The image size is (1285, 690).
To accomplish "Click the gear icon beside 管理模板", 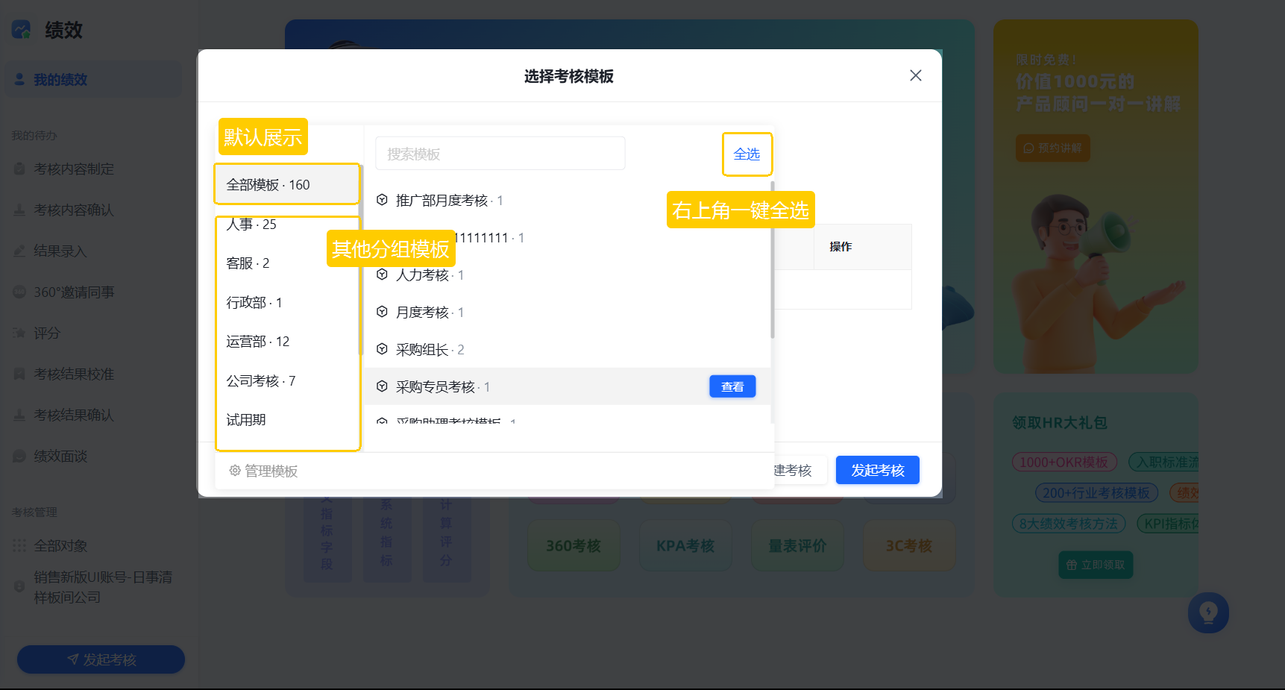I will click(235, 471).
